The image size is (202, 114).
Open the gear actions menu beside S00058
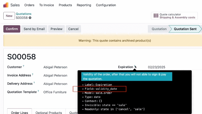(x=30, y=18)
